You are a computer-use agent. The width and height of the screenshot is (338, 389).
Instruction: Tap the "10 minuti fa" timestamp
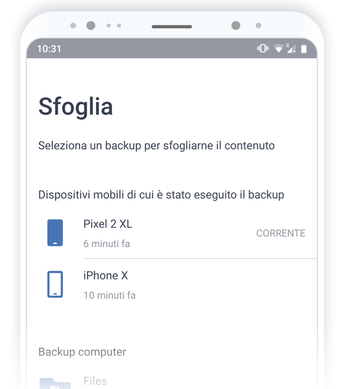coord(109,295)
